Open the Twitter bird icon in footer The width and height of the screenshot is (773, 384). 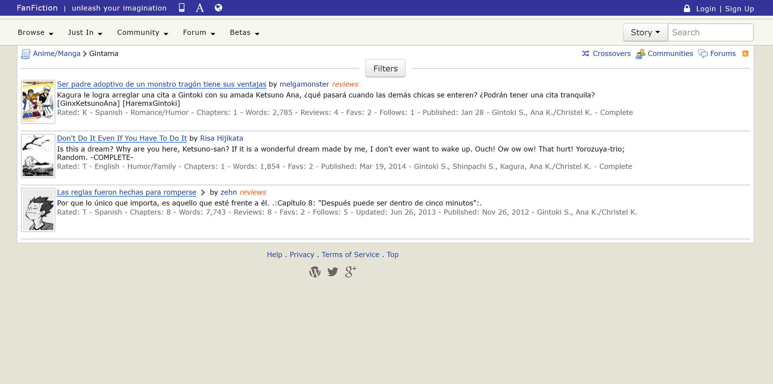tap(333, 272)
